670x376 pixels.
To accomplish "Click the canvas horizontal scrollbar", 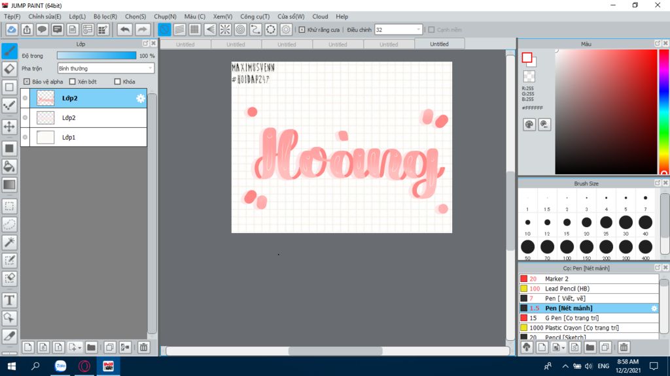I will pos(336,351).
